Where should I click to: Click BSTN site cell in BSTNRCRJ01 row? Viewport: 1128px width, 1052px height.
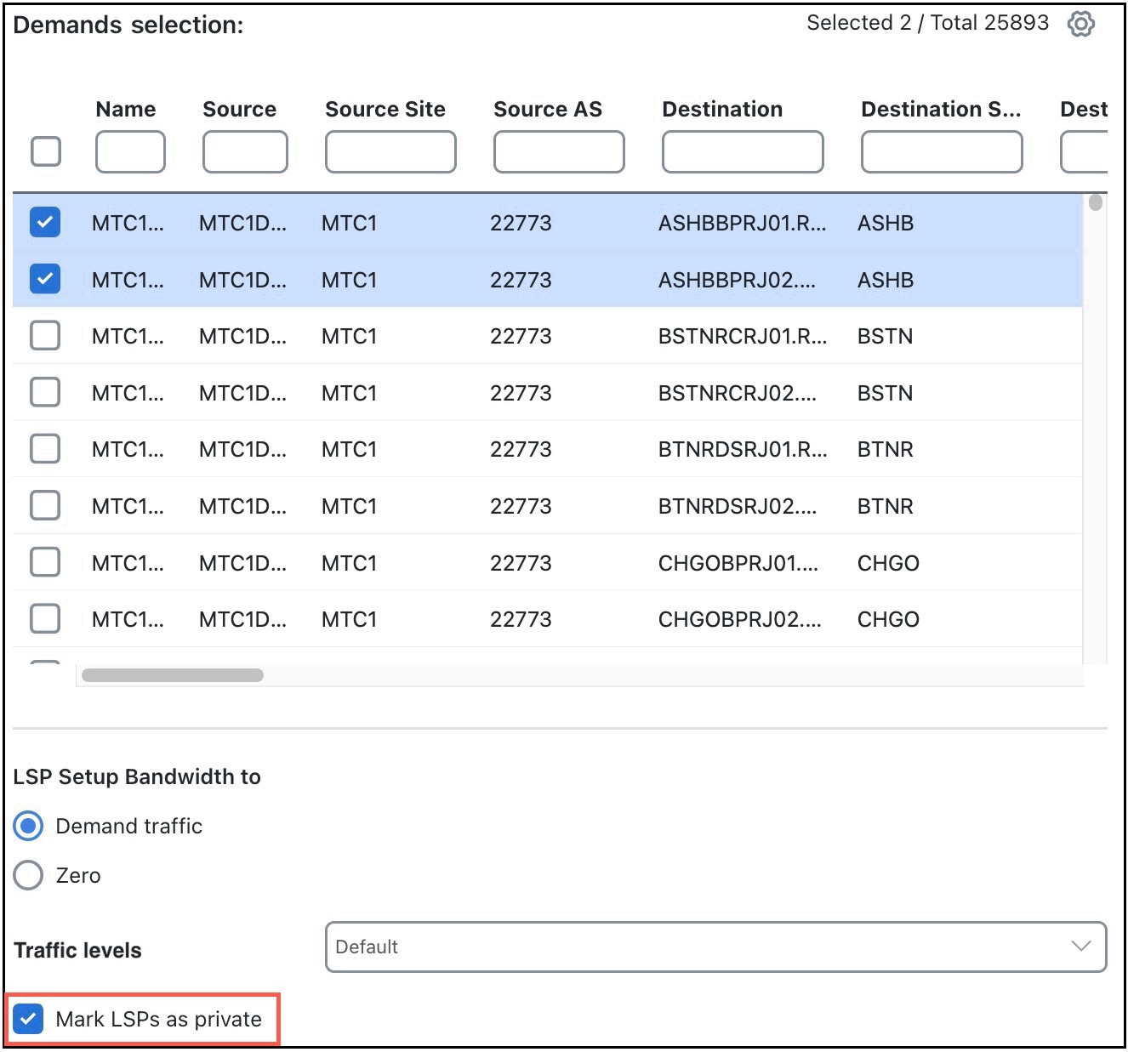click(x=885, y=336)
